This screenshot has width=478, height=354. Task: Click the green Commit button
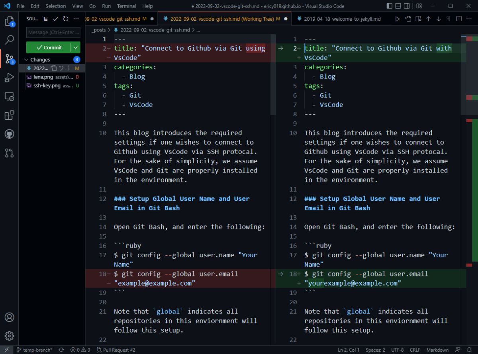click(49, 47)
